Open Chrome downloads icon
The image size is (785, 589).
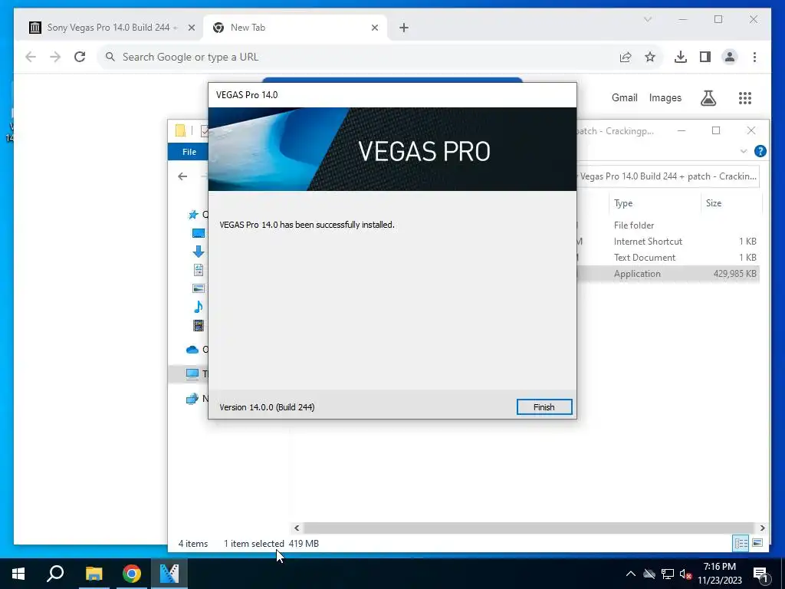click(x=681, y=57)
